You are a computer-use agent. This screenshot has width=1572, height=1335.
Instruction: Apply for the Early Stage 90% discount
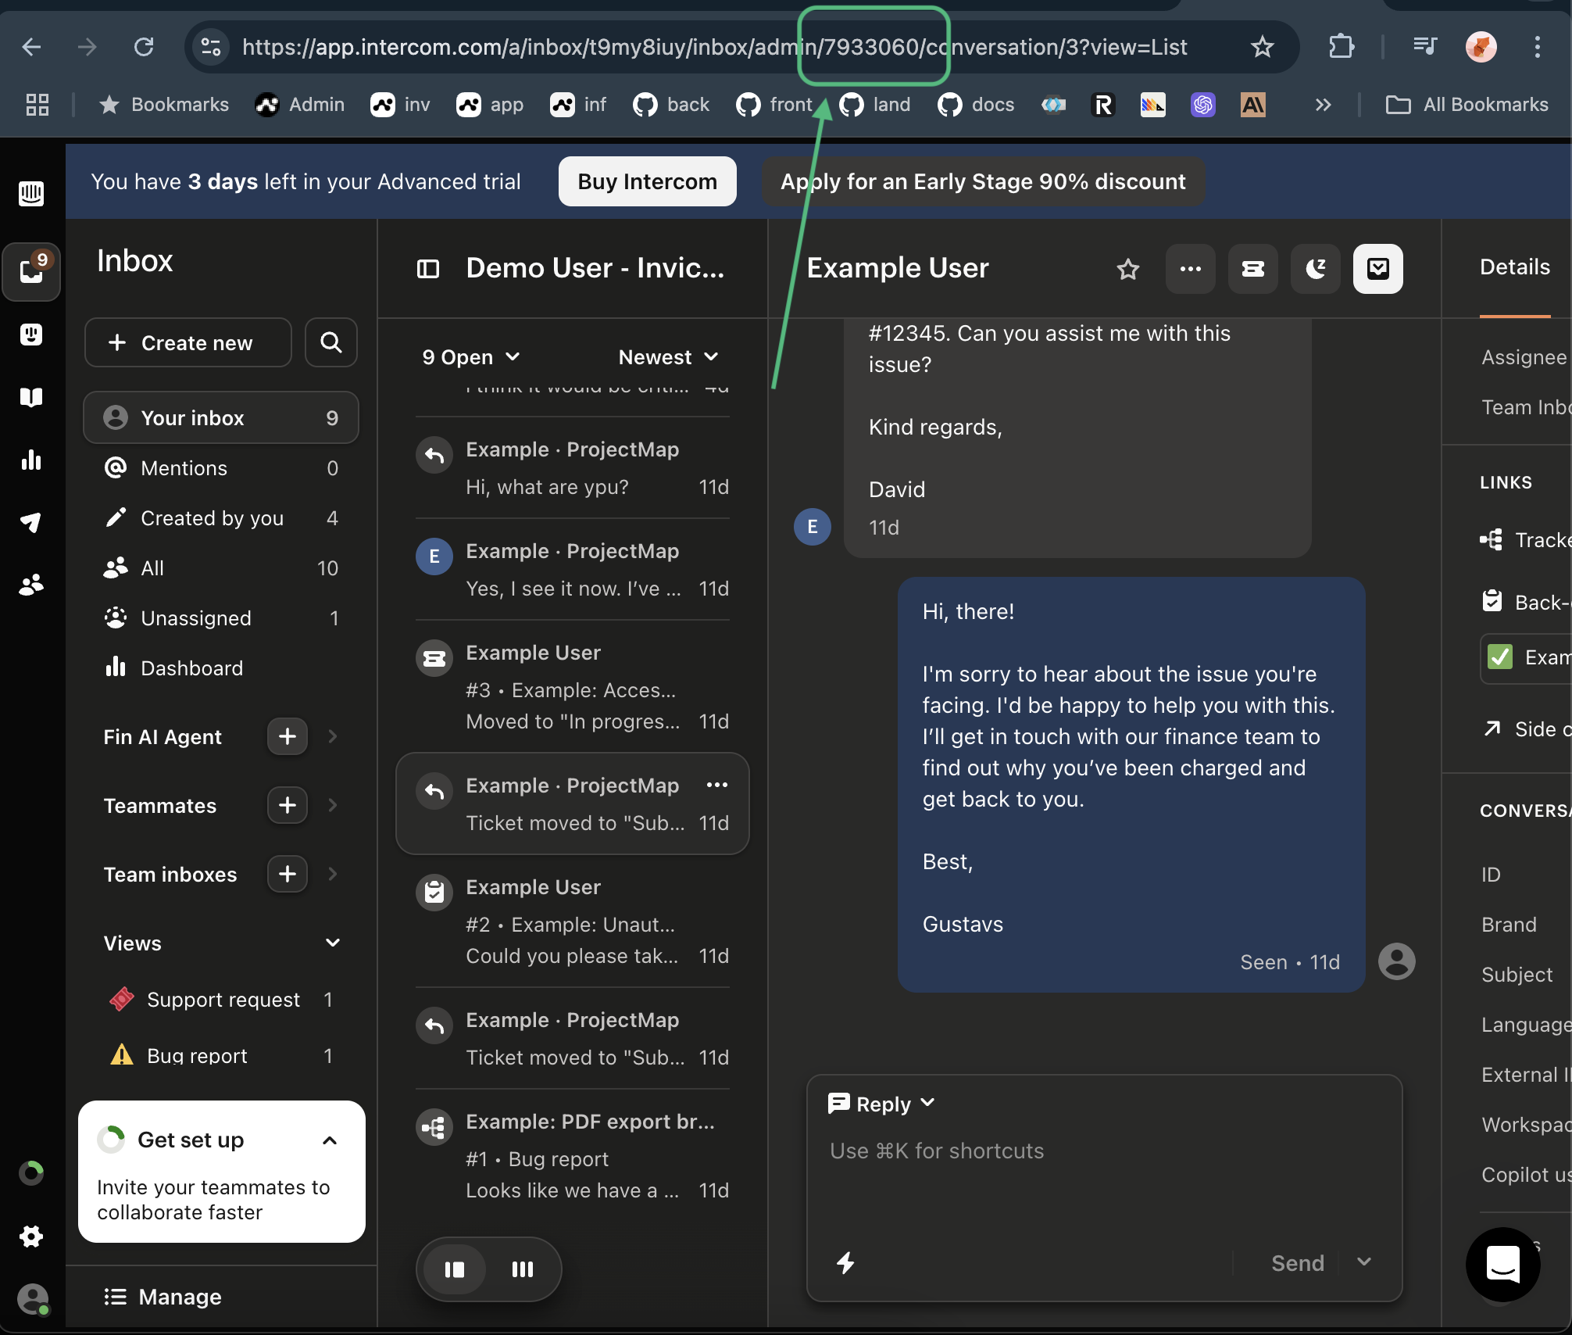983,181
